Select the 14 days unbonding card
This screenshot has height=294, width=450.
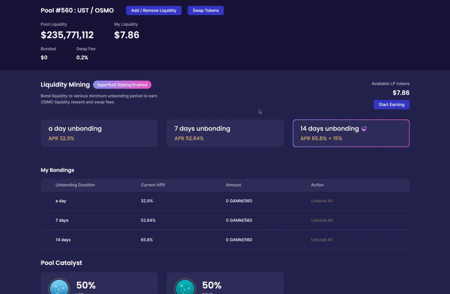point(351,133)
